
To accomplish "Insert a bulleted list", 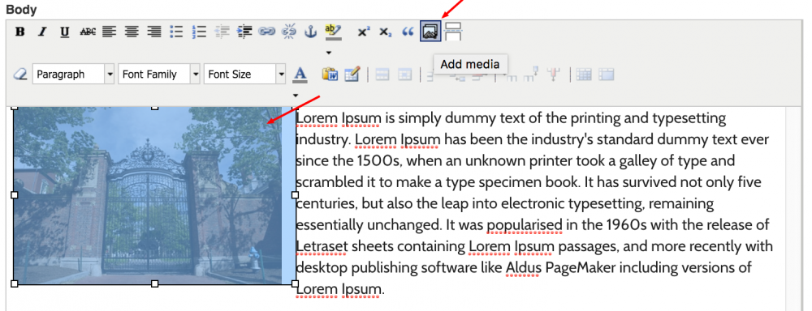I will (176, 32).
